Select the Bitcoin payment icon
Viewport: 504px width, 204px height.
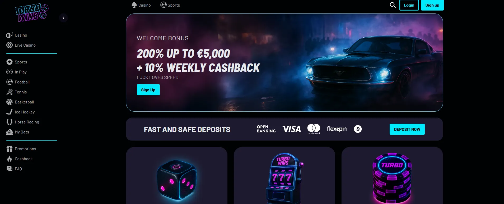(358, 129)
